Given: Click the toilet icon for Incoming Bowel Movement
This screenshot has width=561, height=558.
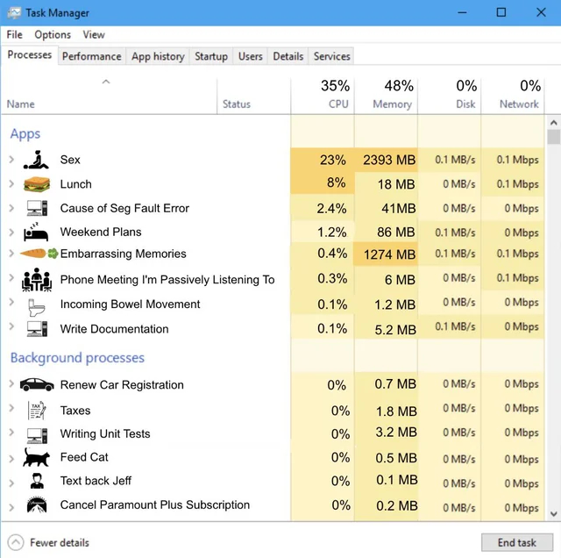Looking at the screenshot, I should (x=37, y=305).
